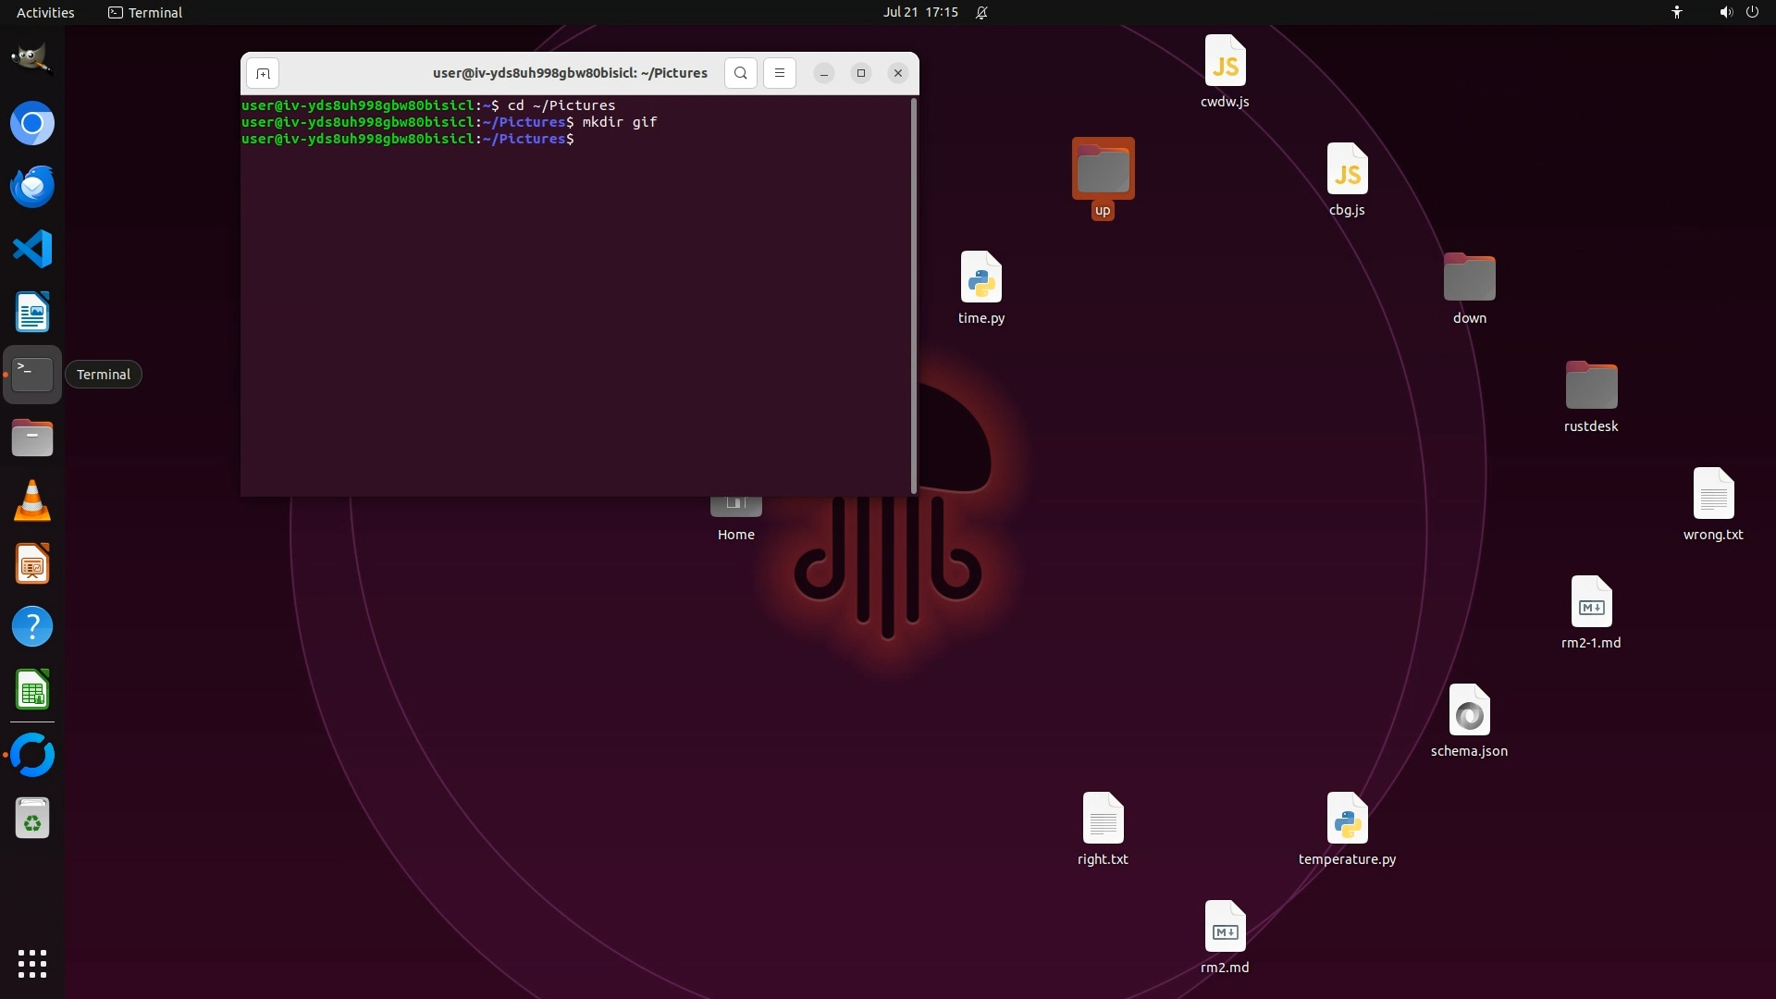Open Thunderbird mail from dock
1776x999 pixels.
tap(31, 186)
